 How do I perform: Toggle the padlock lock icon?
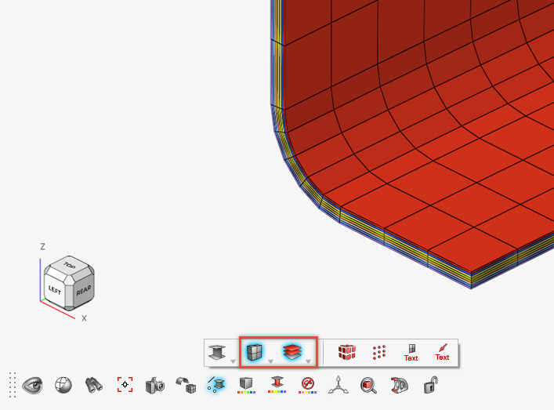430,385
